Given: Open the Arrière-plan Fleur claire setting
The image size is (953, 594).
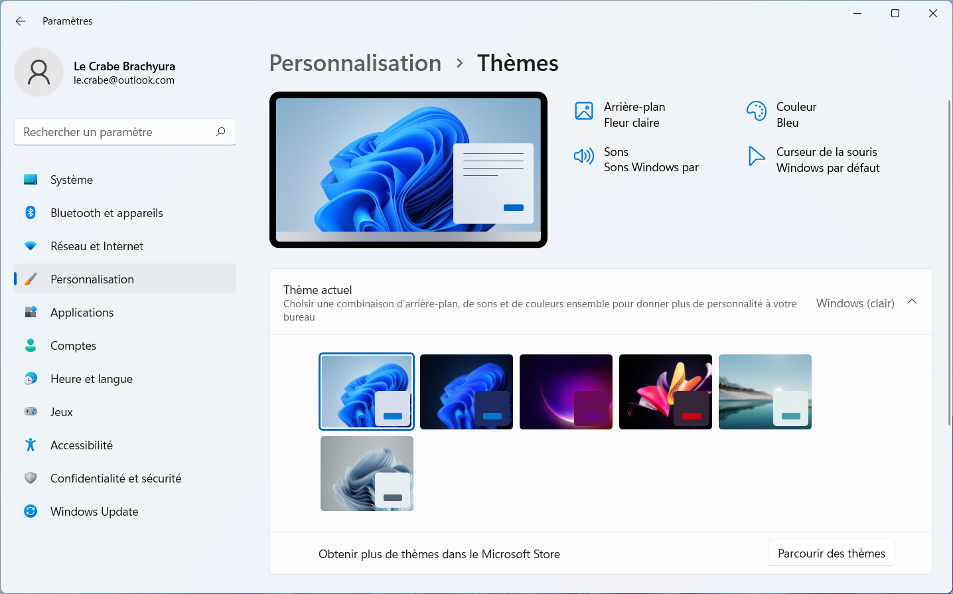Looking at the screenshot, I should [621, 114].
